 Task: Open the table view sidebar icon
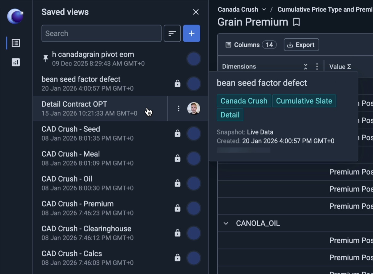[16, 43]
